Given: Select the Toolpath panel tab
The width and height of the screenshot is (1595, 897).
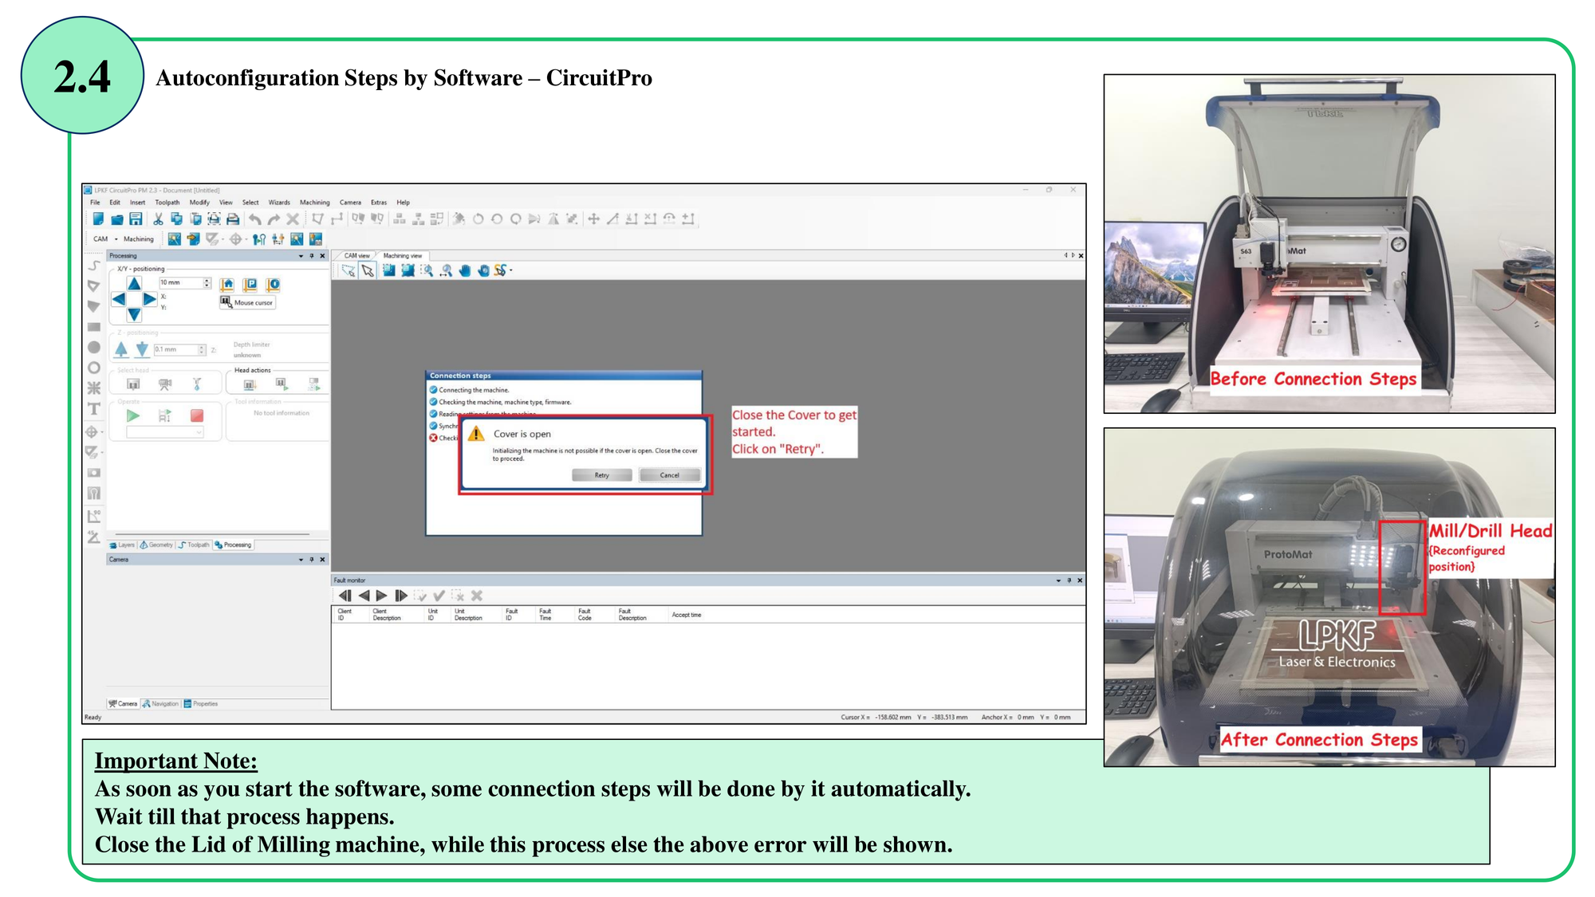Looking at the screenshot, I should coord(194,545).
